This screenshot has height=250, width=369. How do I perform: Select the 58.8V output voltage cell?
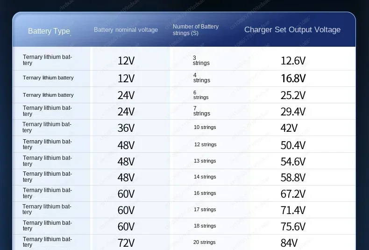(293, 178)
